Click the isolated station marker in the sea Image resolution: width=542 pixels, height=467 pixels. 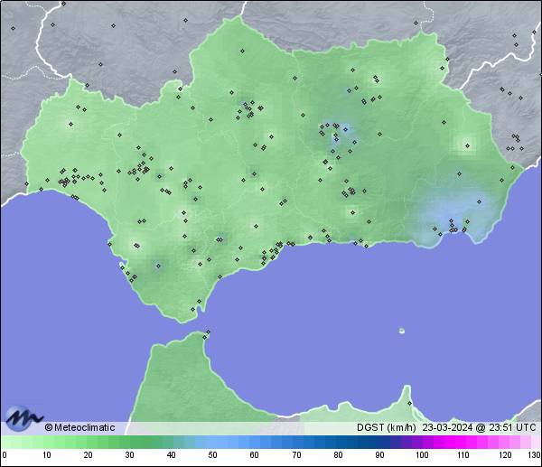pos(401,331)
